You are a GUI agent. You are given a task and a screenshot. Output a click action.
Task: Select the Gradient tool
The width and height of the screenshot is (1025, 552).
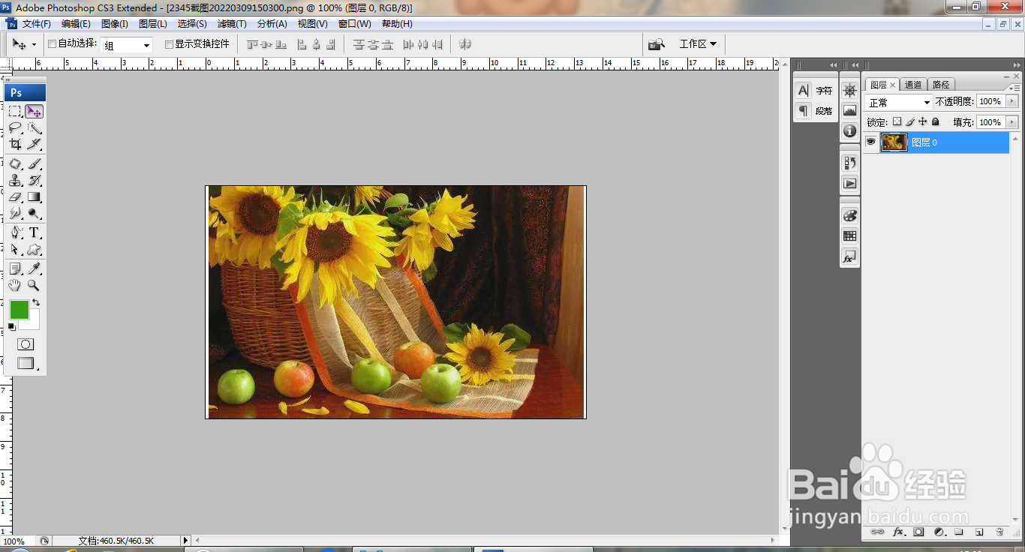(35, 196)
